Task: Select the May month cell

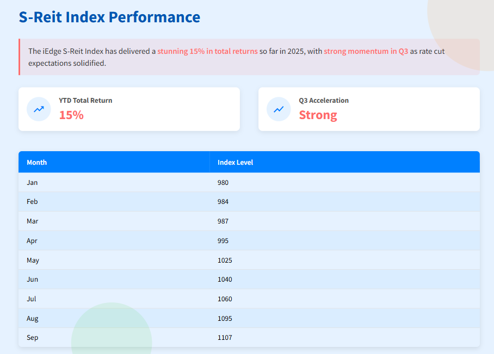Action: click(114, 260)
